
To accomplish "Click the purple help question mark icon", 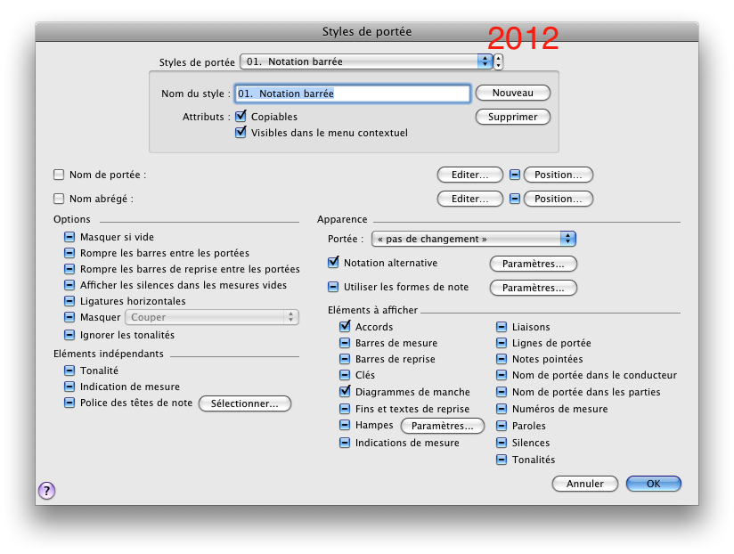I will click(x=46, y=490).
